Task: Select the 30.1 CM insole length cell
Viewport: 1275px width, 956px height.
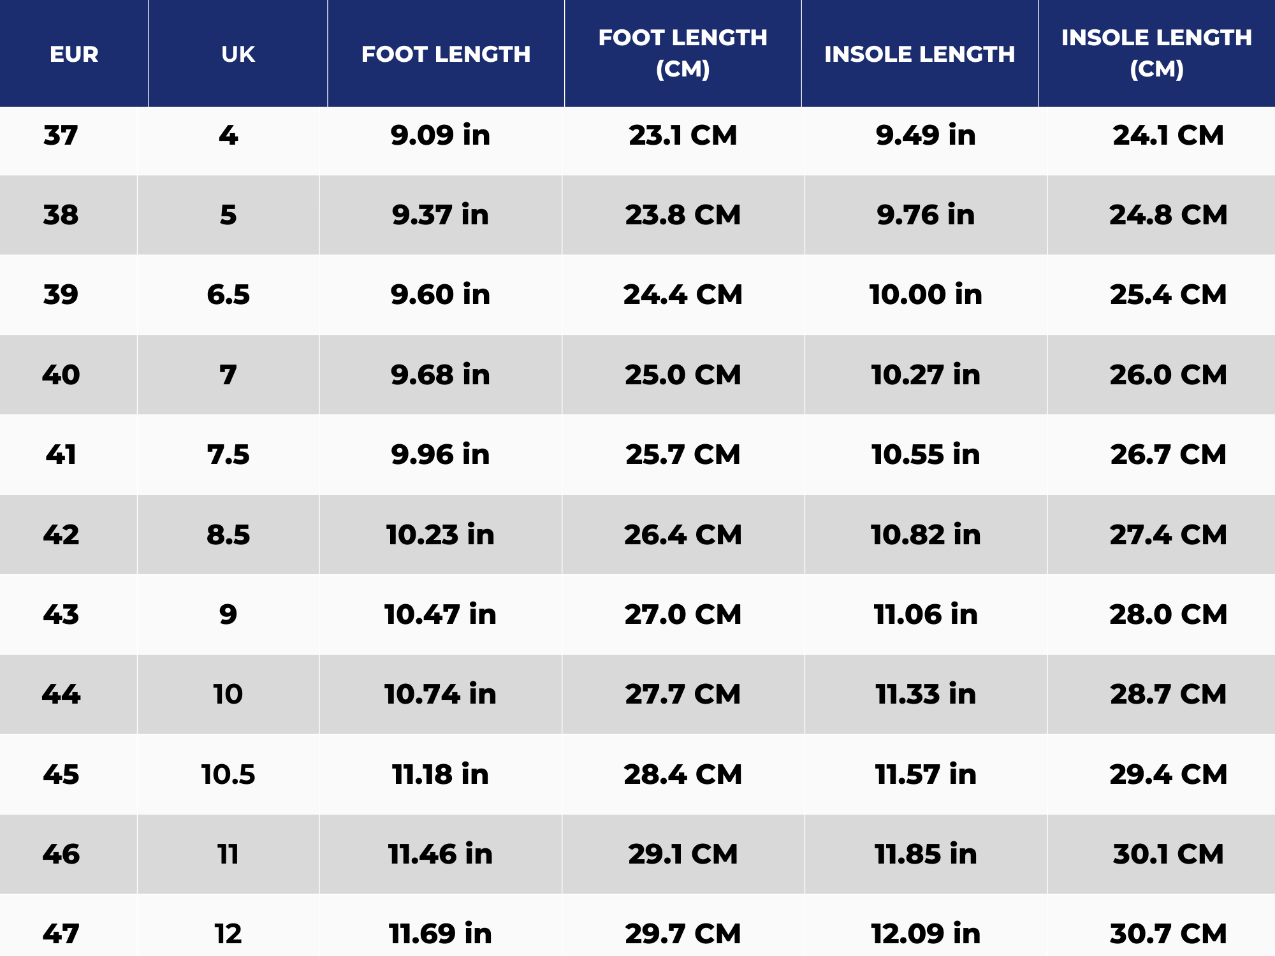Action: click(1168, 854)
